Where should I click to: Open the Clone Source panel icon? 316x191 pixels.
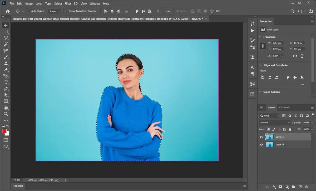coord(253,57)
